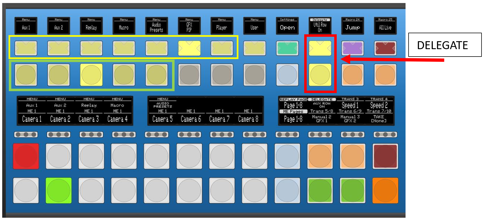Viewport: 484px width, 221px height.
Task: Tap the Delegate Util Row On display
Action: click(320, 26)
